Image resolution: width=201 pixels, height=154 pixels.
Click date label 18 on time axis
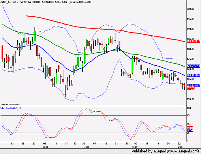[23, 144]
